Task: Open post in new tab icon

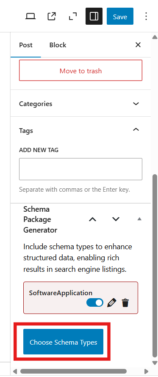Action: (x=52, y=17)
